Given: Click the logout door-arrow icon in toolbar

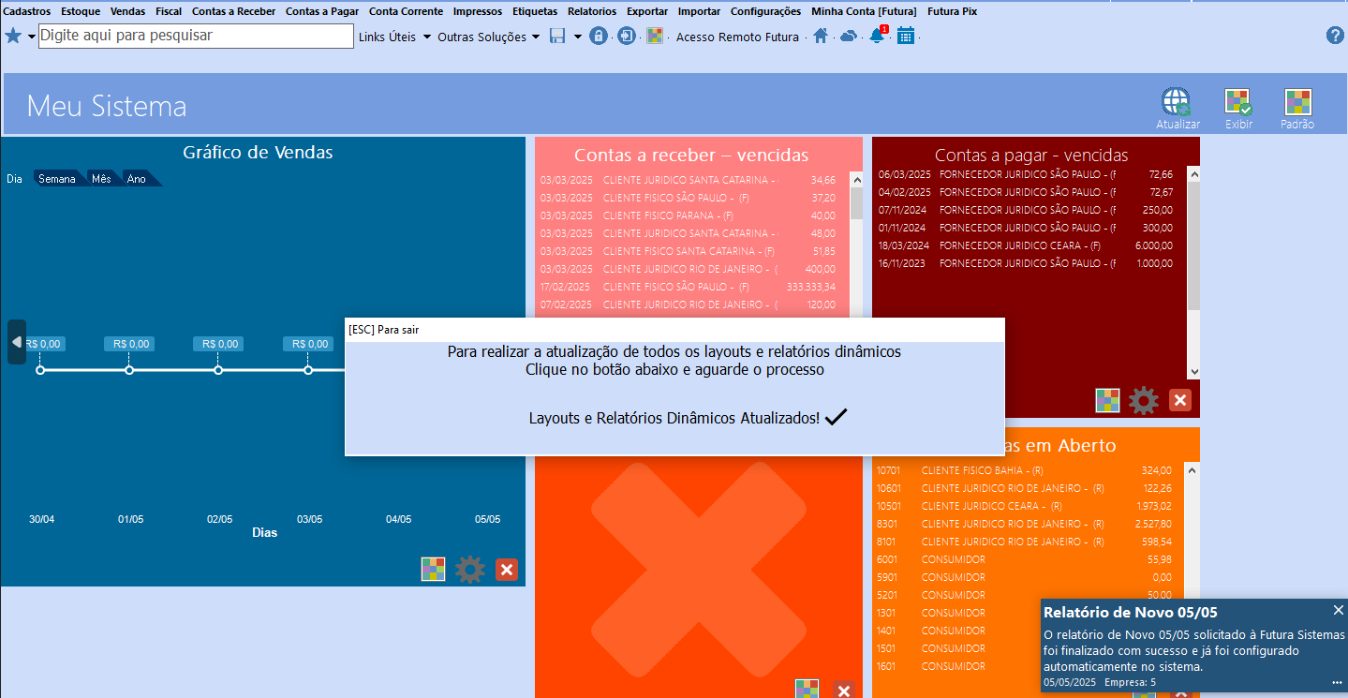Looking at the screenshot, I should click(x=627, y=36).
